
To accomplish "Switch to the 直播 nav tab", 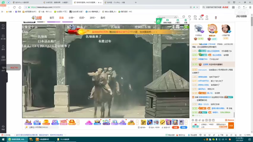I will 61,18.
